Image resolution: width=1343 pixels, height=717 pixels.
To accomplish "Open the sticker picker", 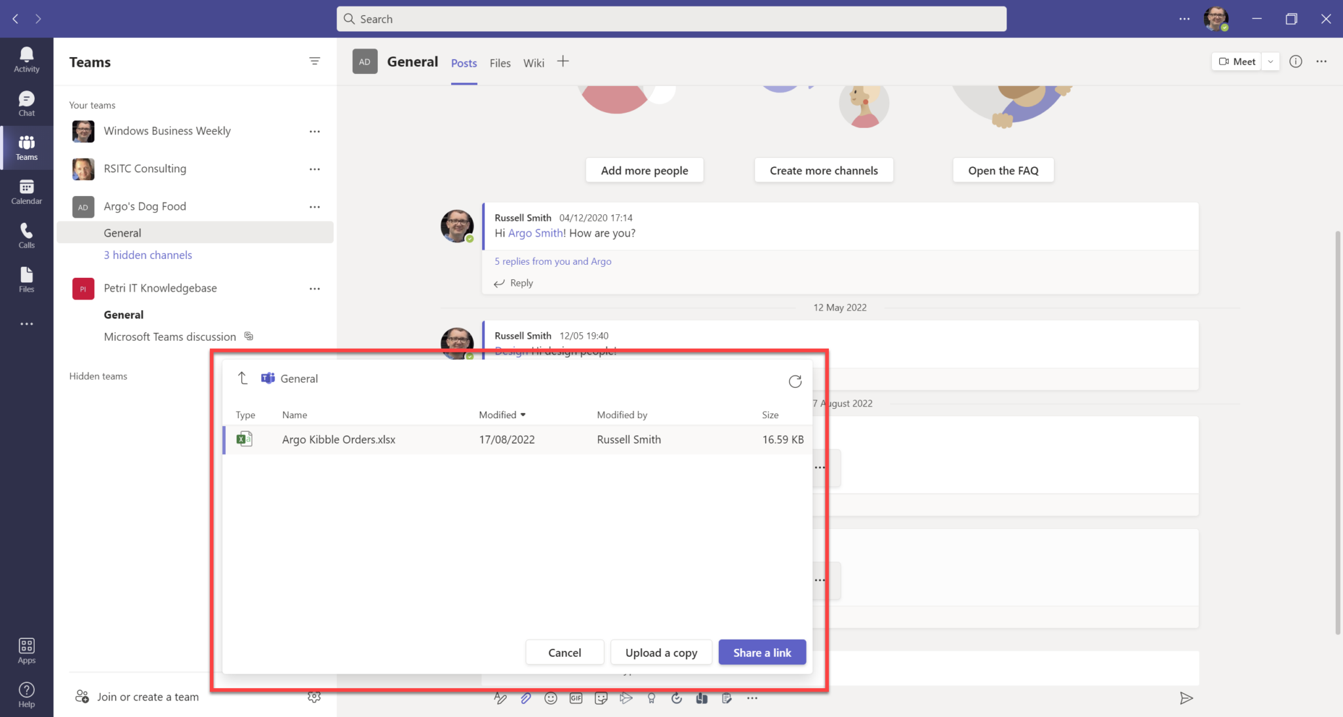I will point(601,697).
